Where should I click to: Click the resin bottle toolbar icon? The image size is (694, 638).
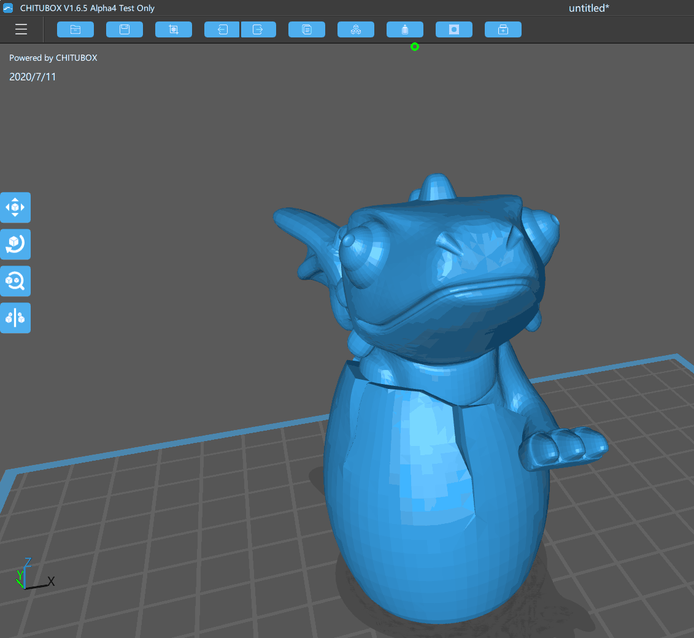[405, 29]
